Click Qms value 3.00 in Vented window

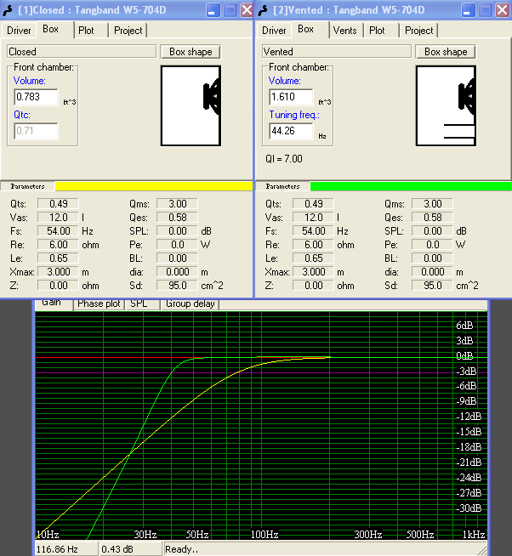tap(432, 204)
